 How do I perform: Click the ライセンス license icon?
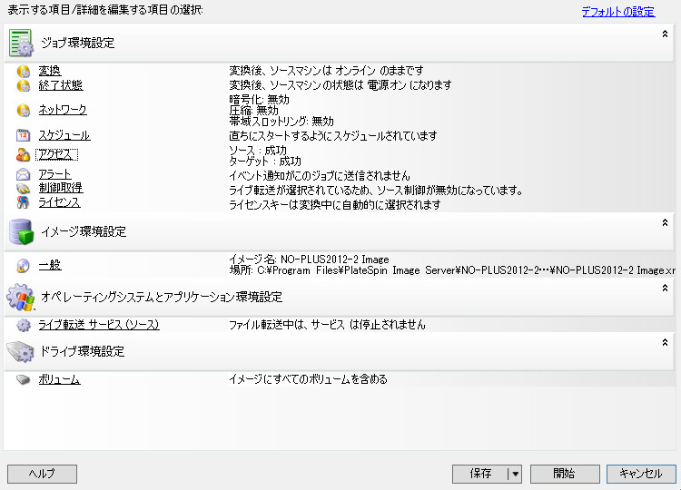tap(24, 203)
